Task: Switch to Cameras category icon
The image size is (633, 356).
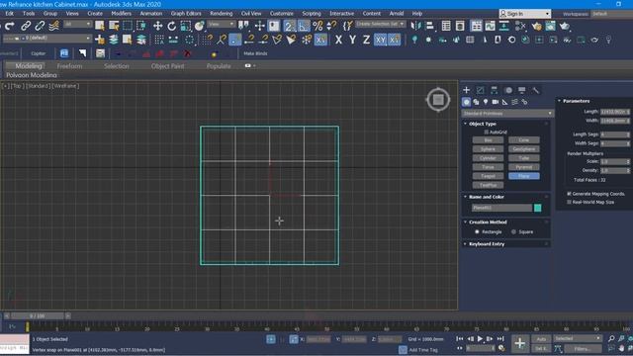Action: pyautogui.click(x=496, y=102)
